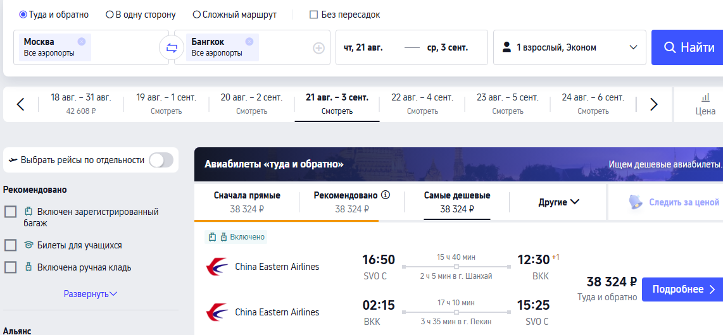Expand recommended filters via Развернуть

[91, 293]
